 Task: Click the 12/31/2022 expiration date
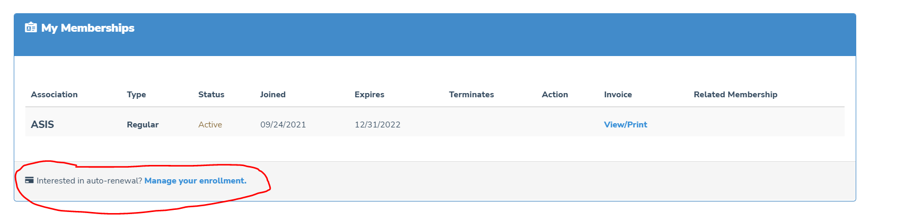(x=378, y=125)
